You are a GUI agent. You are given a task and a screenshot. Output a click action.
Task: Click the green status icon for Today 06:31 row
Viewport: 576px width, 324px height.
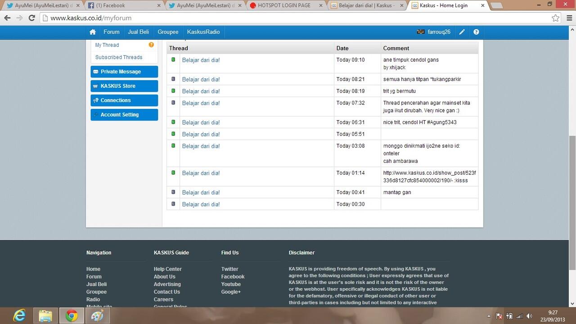173,121
